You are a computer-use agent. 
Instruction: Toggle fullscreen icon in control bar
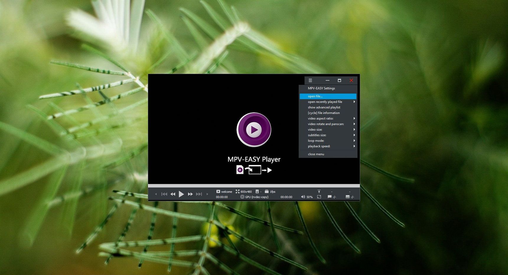pyautogui.click(x=319, y=197)
